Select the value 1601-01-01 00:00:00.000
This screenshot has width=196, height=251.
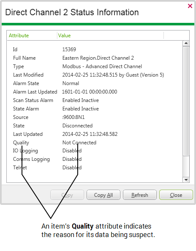click(90, 92)
